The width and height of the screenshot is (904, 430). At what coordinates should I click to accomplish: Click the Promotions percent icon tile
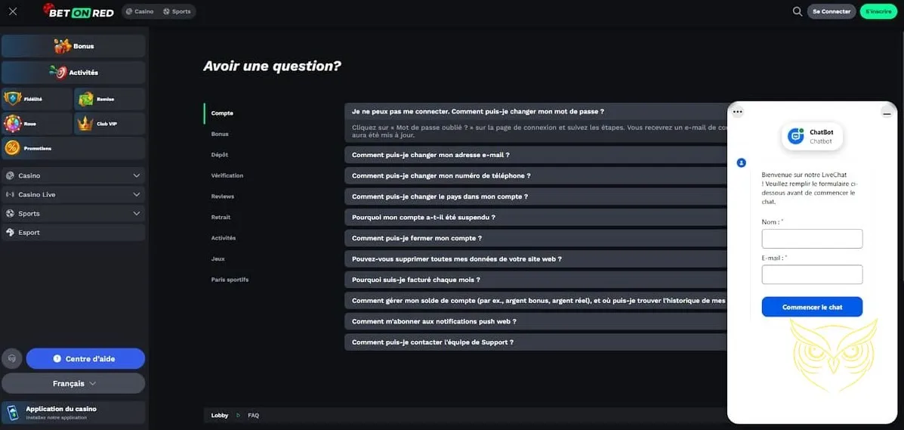click(x=73, y=148)
